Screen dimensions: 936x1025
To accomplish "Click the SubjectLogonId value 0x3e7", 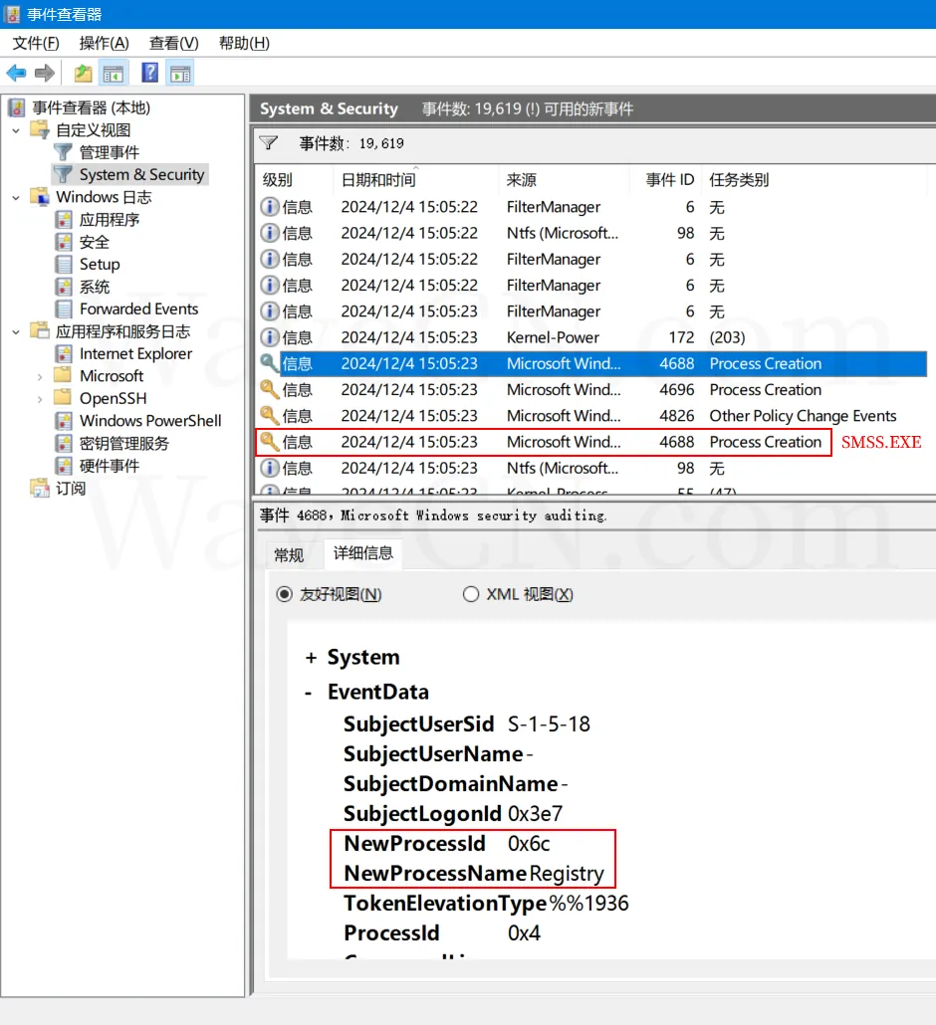I will tap(535, 814).
